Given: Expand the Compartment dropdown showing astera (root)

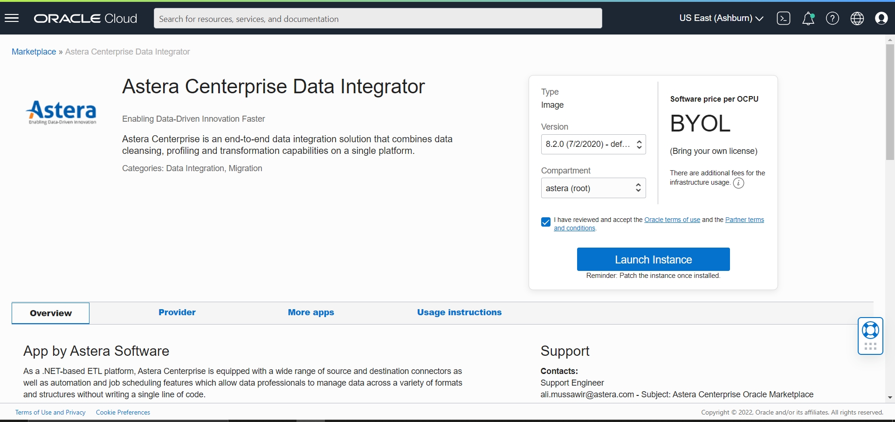Looking at the screenshot, I should pyautogui.click(x=593, y=188).
